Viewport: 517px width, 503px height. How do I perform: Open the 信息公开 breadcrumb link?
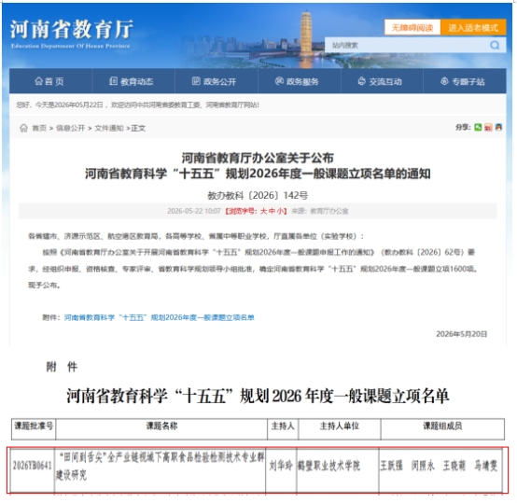click(71, 128)
